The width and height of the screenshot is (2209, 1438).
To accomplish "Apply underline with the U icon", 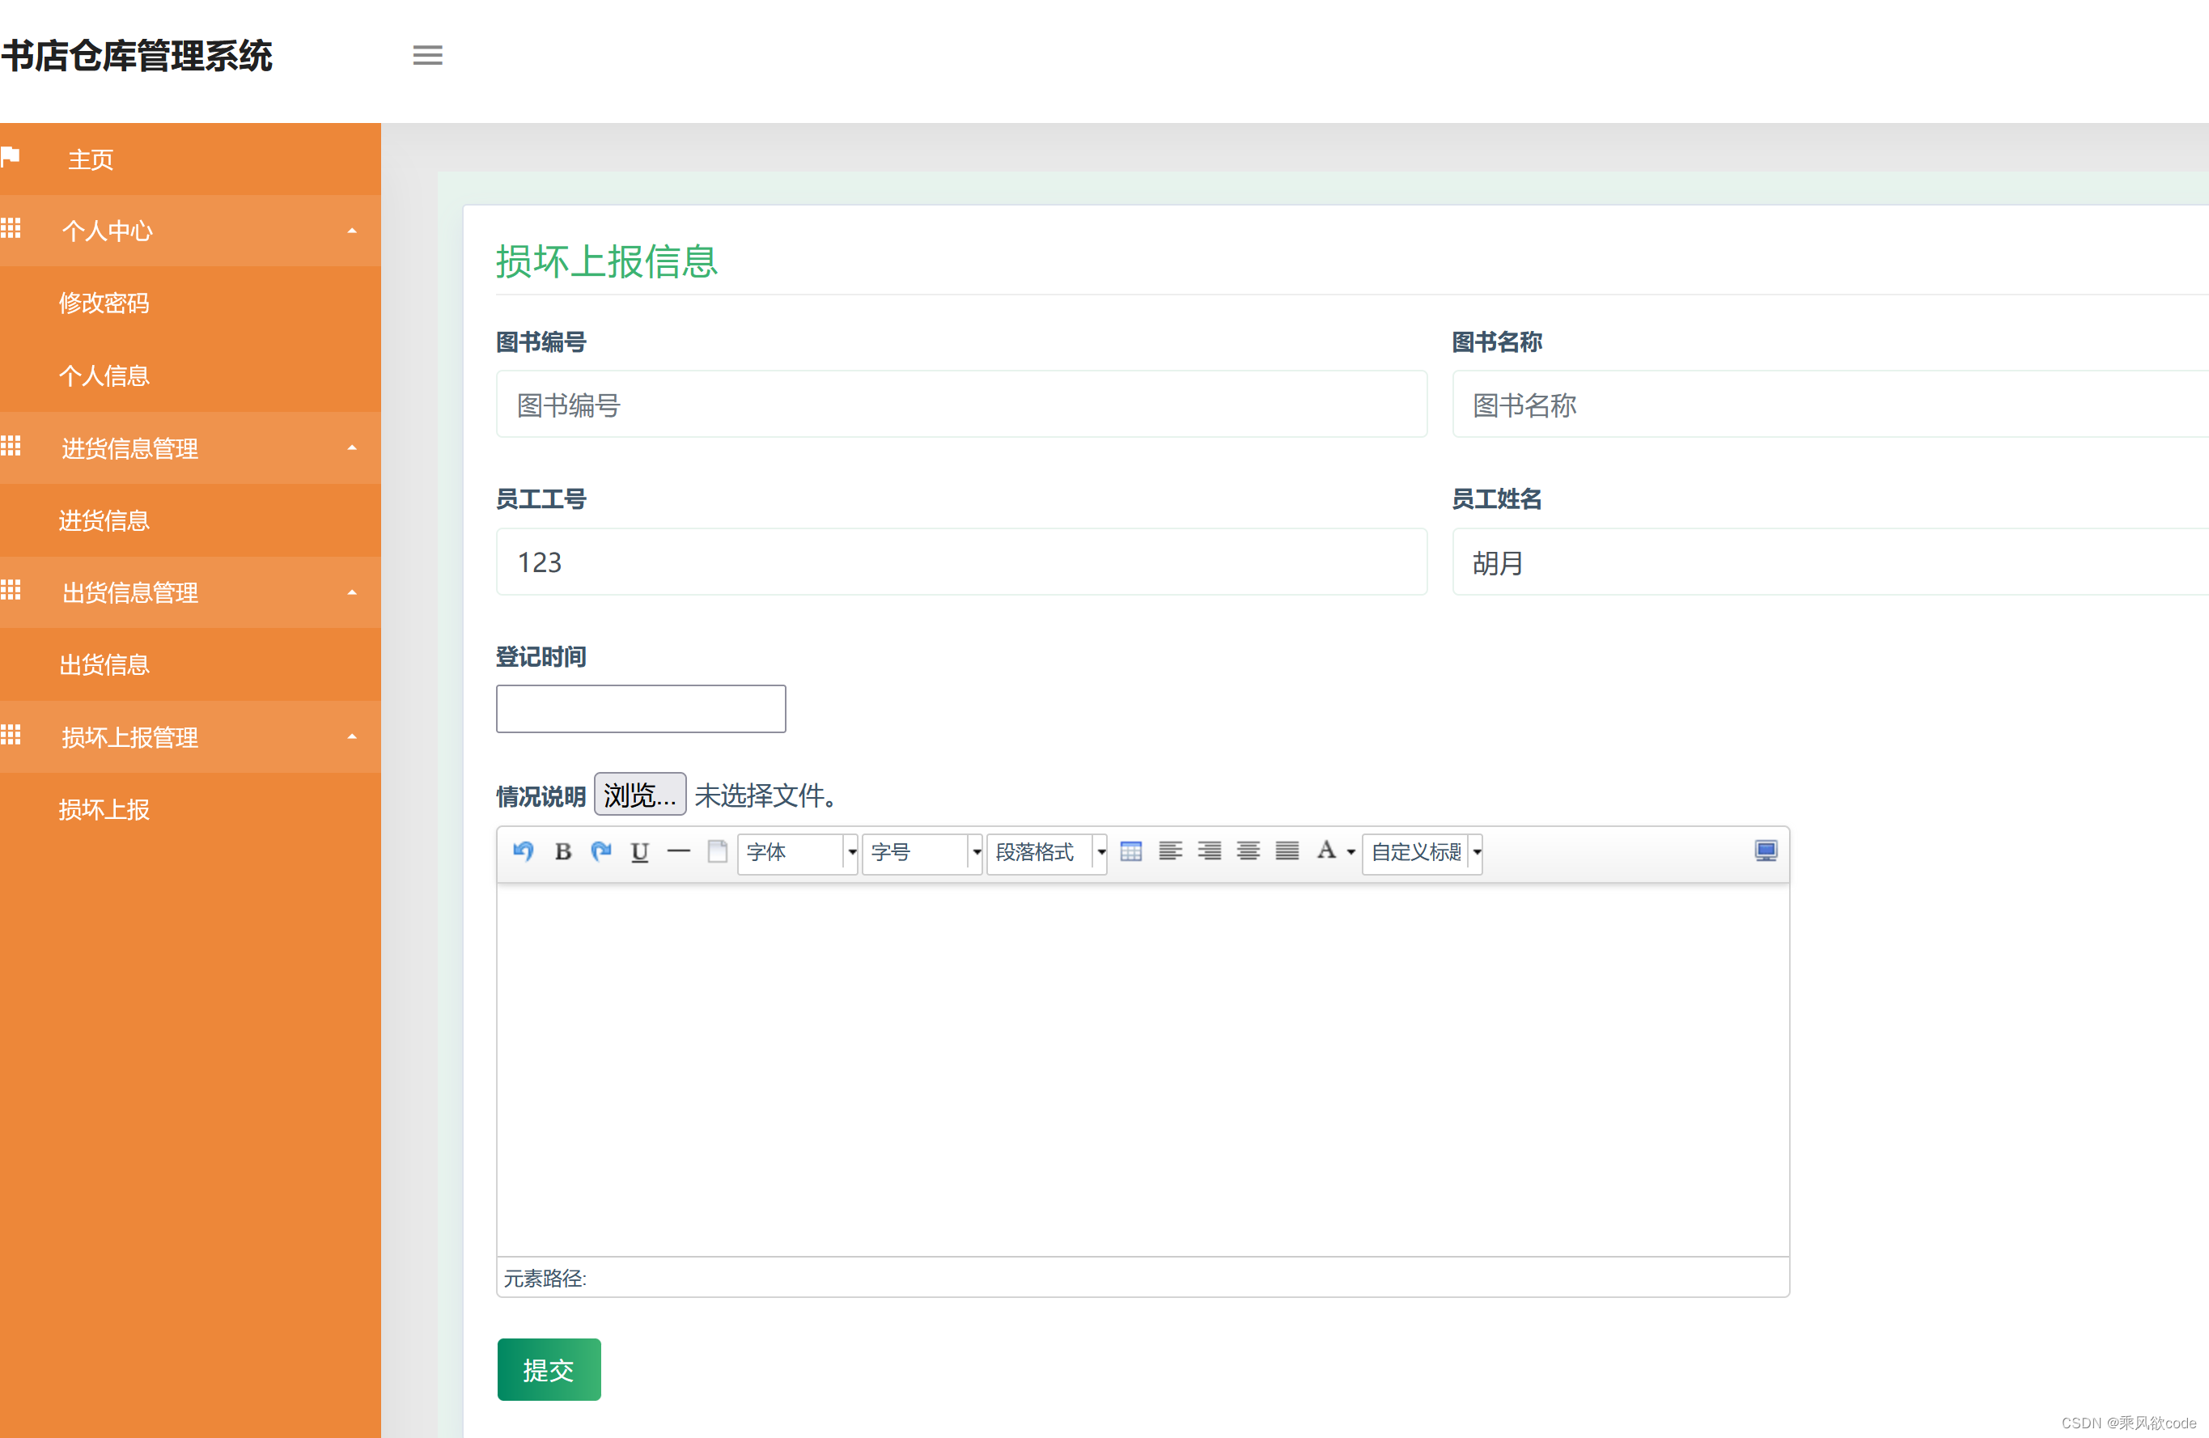I will (639, 852).
